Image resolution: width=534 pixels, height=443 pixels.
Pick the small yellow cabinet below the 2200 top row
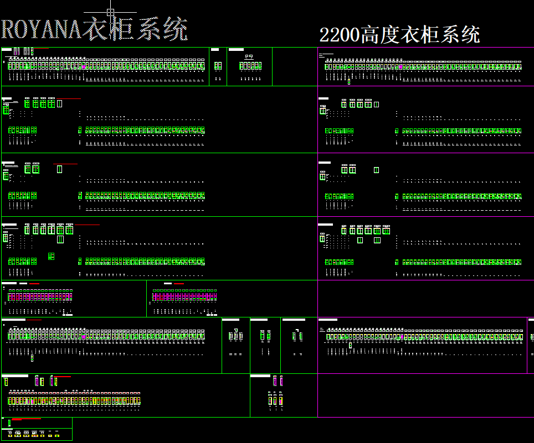point(349,82)
